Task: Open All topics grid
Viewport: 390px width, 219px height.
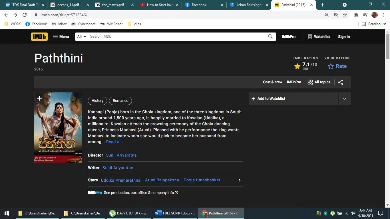Action: click(319, 82)
